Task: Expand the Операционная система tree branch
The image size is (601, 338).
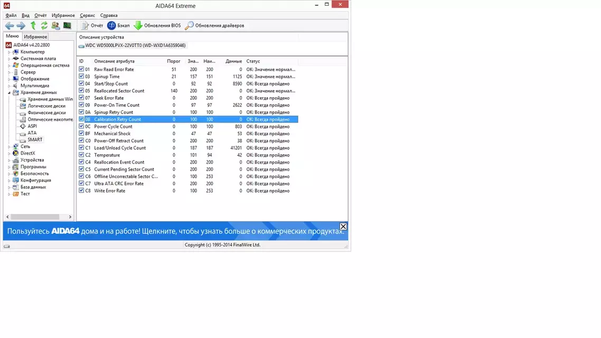Action: (9, 65)
